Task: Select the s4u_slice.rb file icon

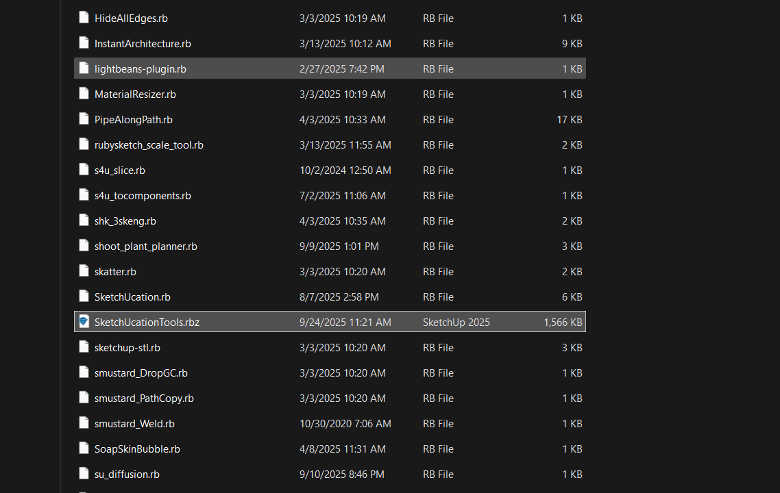Action: pyautogui.click(x=84, y=170)
